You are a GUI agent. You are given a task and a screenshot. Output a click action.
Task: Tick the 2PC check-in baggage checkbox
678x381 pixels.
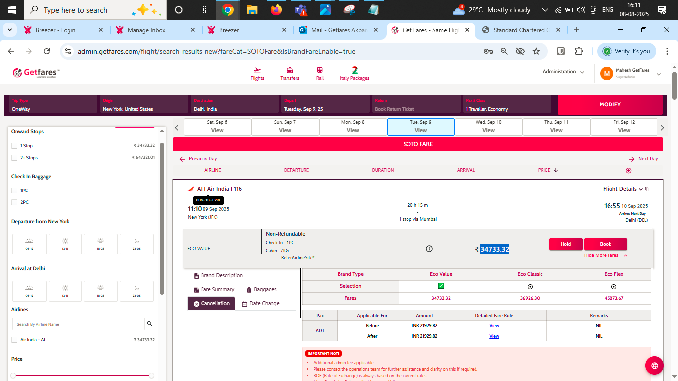click(14, 202)
